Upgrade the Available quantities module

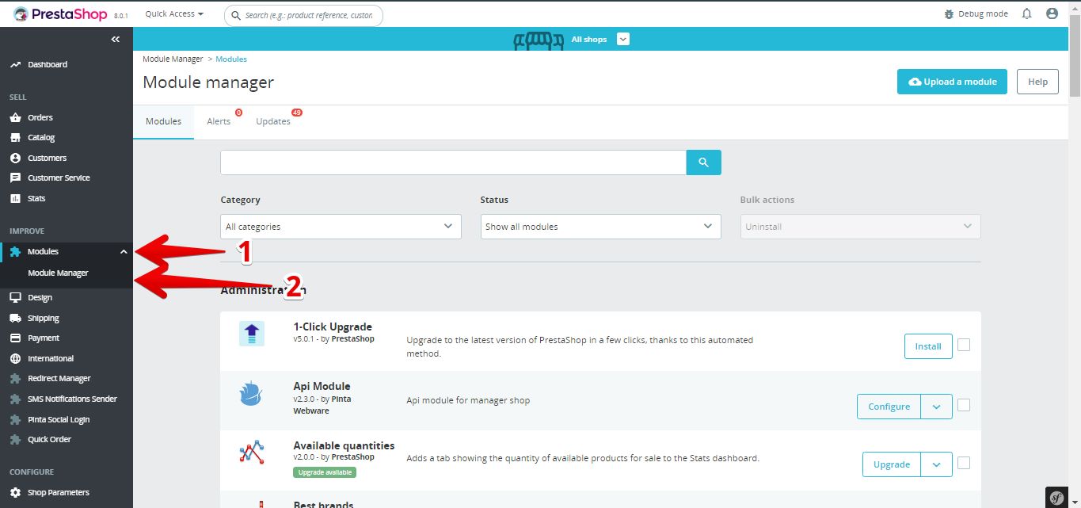[892, 464]
